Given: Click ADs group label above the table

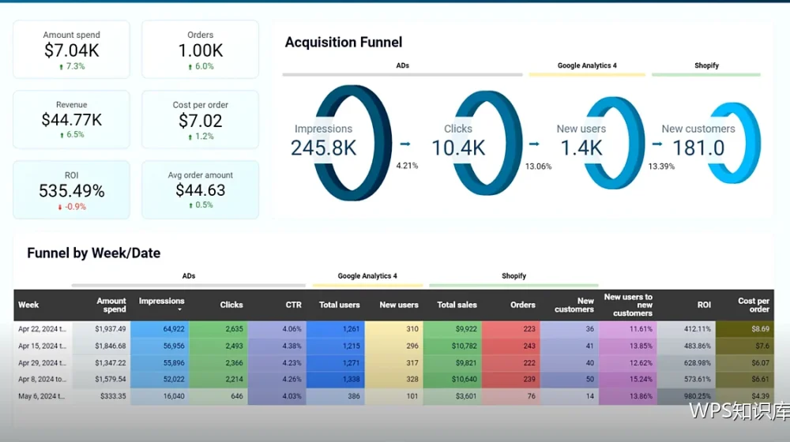Looking at the screenshot, I should [189, 276].
